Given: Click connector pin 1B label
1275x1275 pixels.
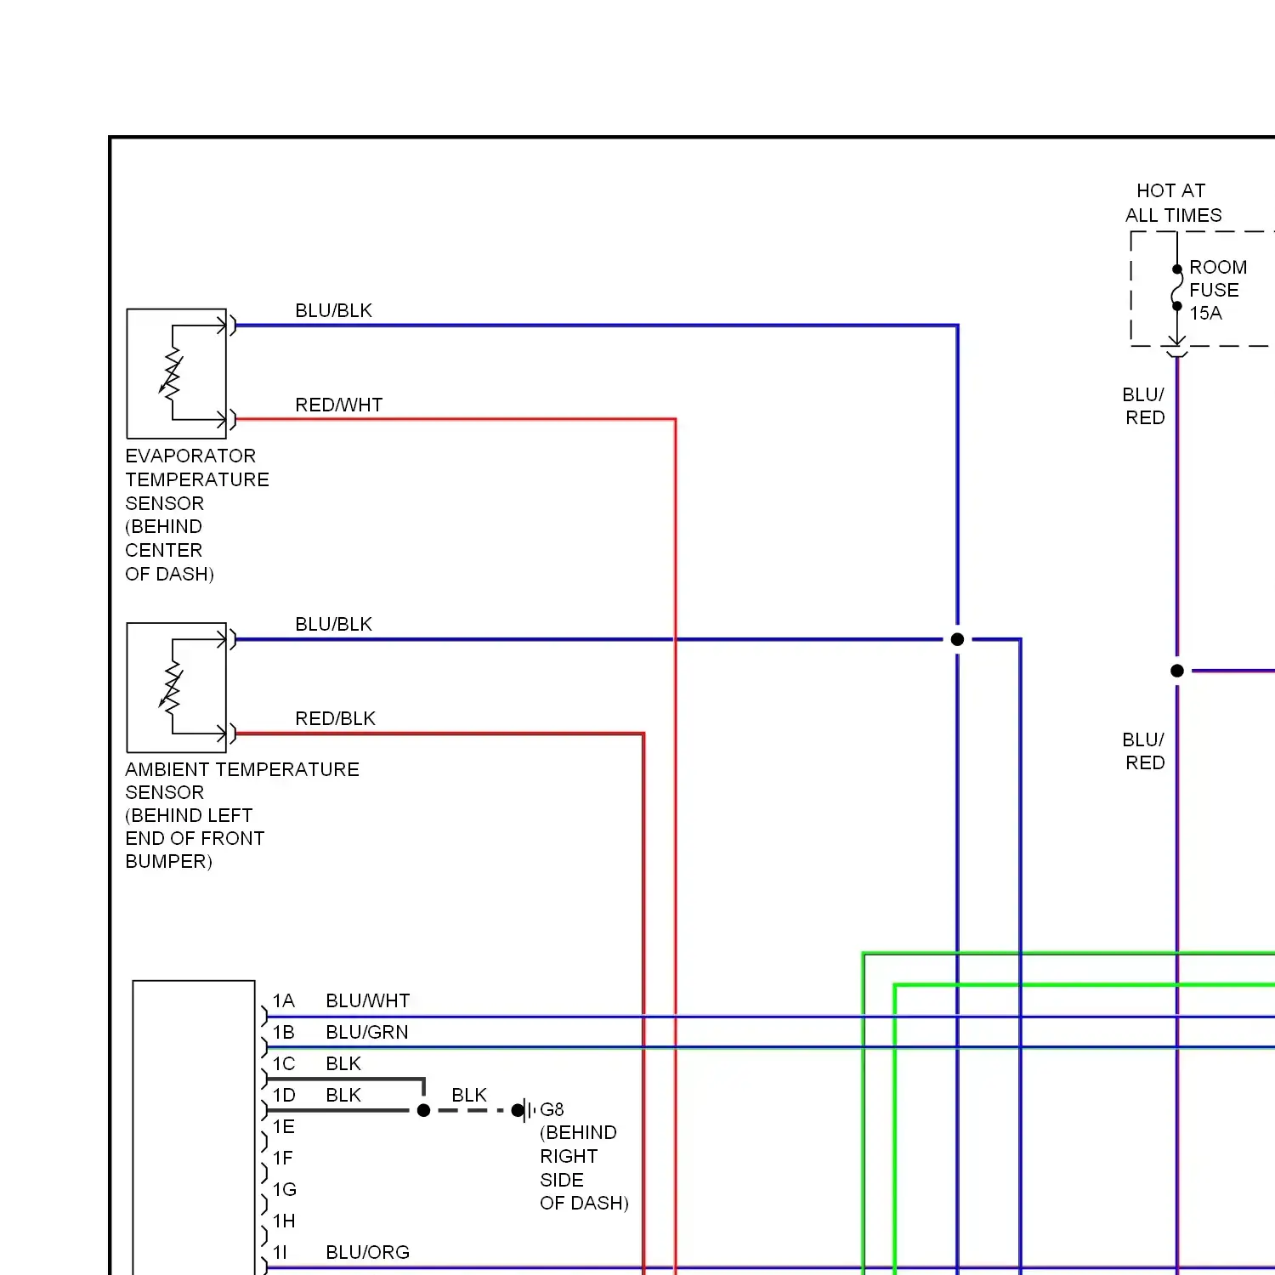Looking at the screenshot, I should (x=283, y=1032).
